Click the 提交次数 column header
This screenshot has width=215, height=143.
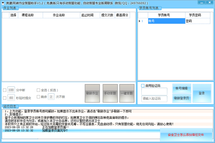point(107,15)
